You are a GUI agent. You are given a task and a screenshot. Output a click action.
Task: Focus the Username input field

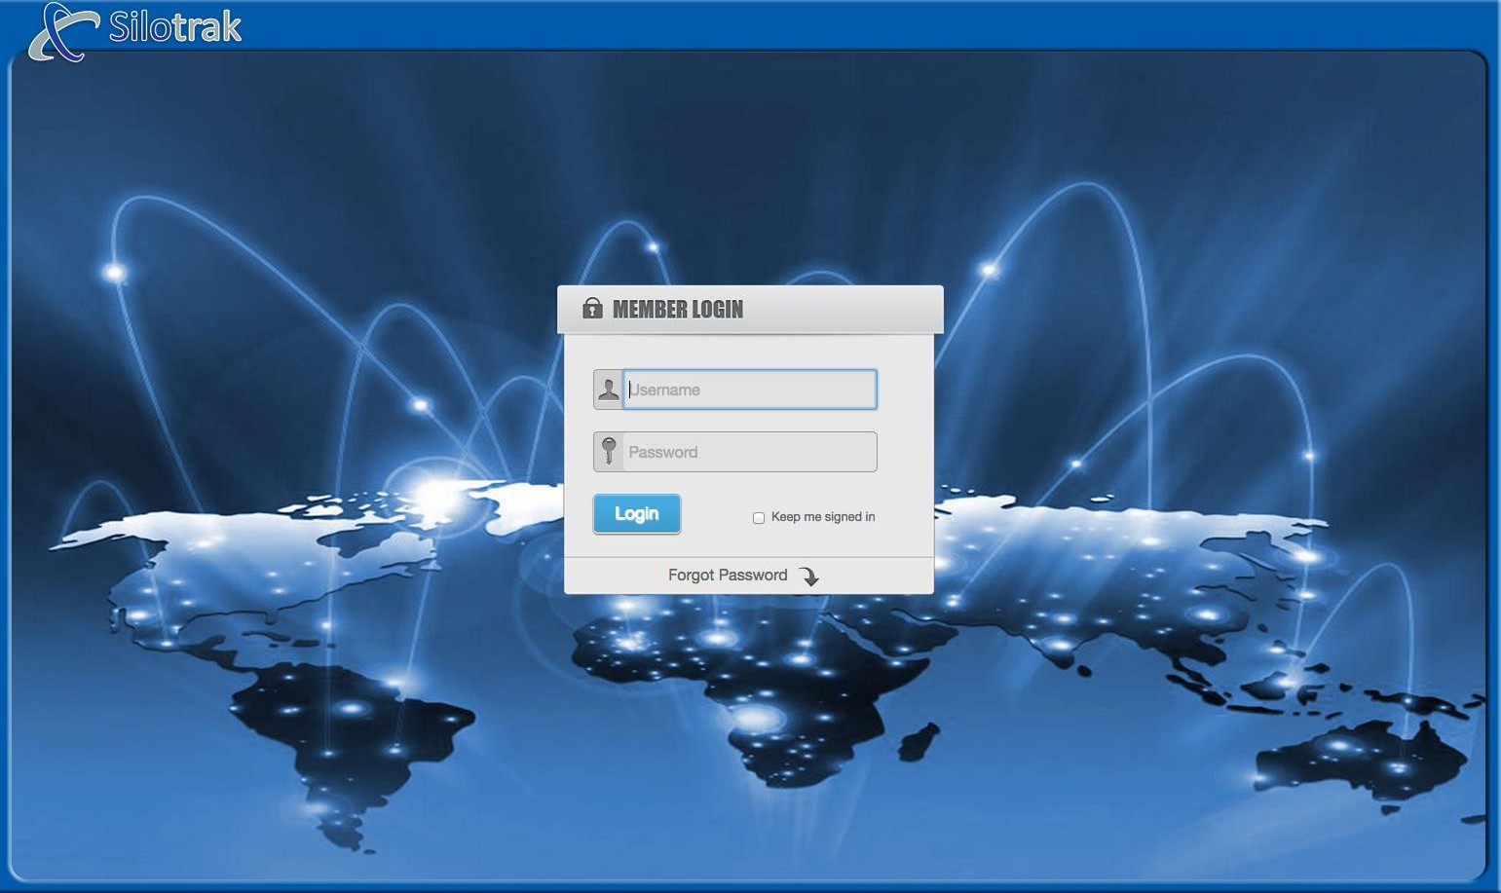click(x=749, y=390)
